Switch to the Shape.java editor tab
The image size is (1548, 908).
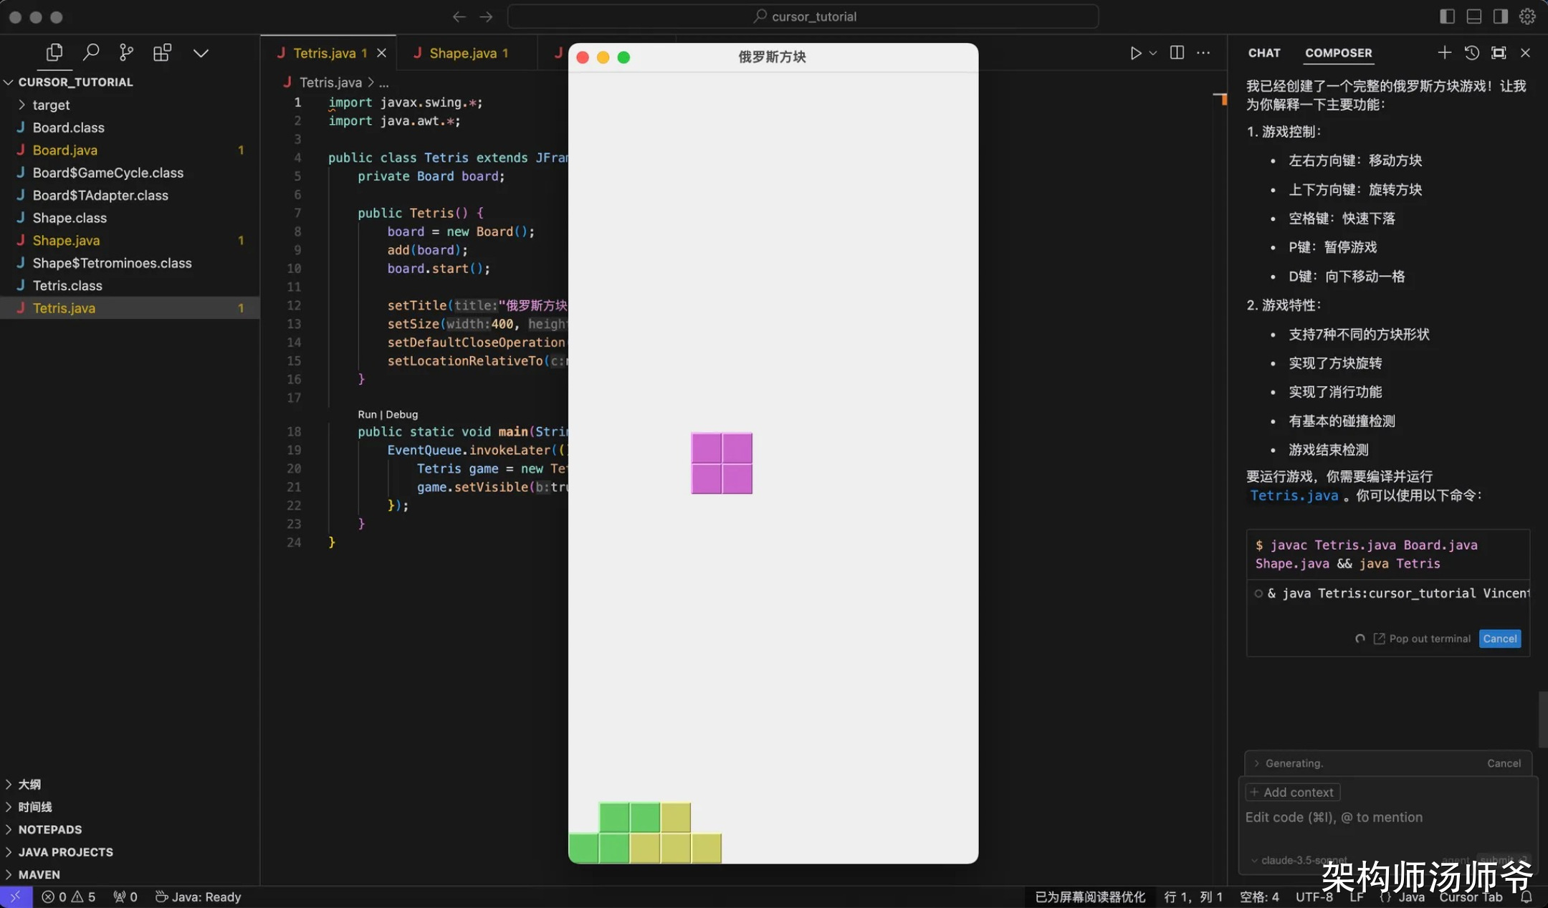pos(462,53)
